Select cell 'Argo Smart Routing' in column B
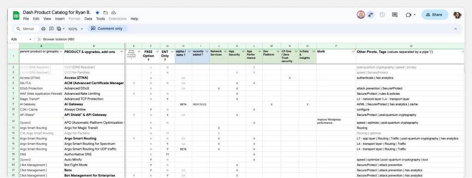Viewport: 472px width, 178px height. click(94, 138)
